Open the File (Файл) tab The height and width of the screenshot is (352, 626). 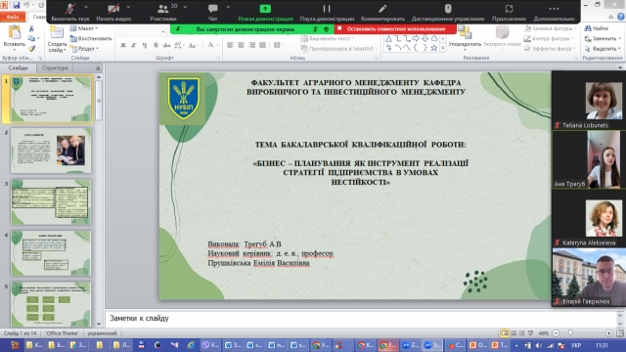[13, 17]
